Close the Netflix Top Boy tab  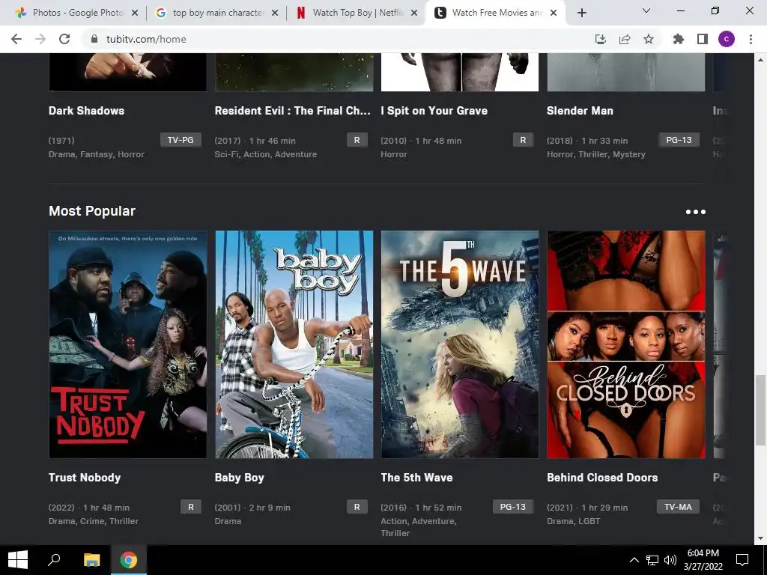point(414,13)
